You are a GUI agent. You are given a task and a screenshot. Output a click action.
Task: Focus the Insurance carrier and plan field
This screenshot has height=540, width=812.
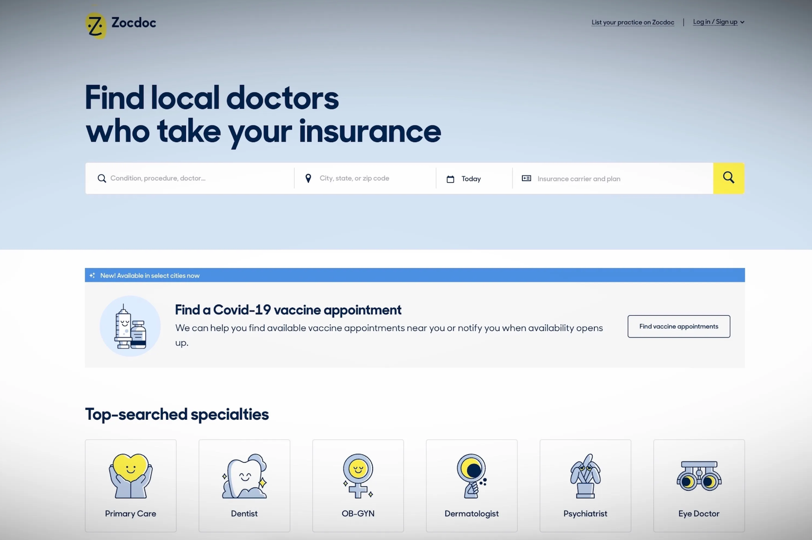pos(613,179)
